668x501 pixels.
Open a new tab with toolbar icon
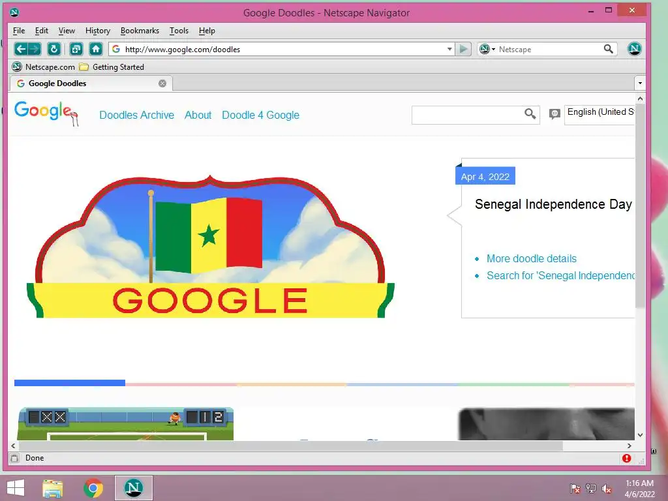click(76, 49)
